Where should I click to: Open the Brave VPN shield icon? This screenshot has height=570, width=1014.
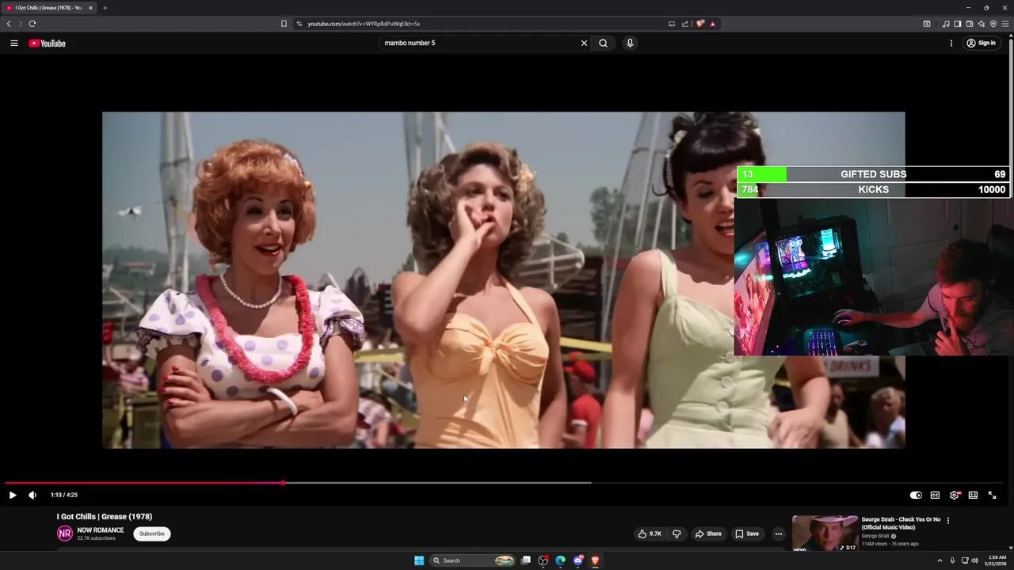click(993, 24)
